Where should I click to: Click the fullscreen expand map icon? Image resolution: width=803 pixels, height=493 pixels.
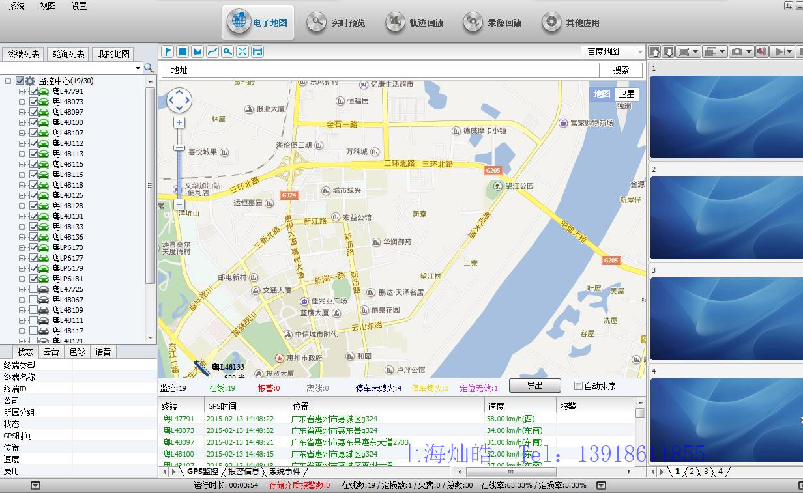coord(242,51)
